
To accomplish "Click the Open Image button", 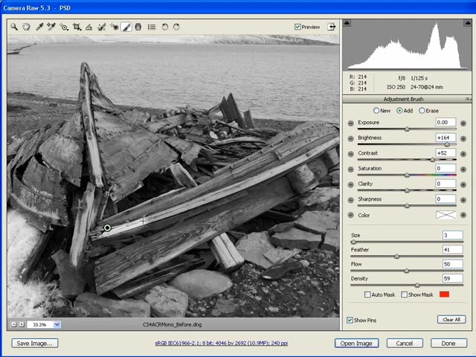I will (x=356, y=344).
